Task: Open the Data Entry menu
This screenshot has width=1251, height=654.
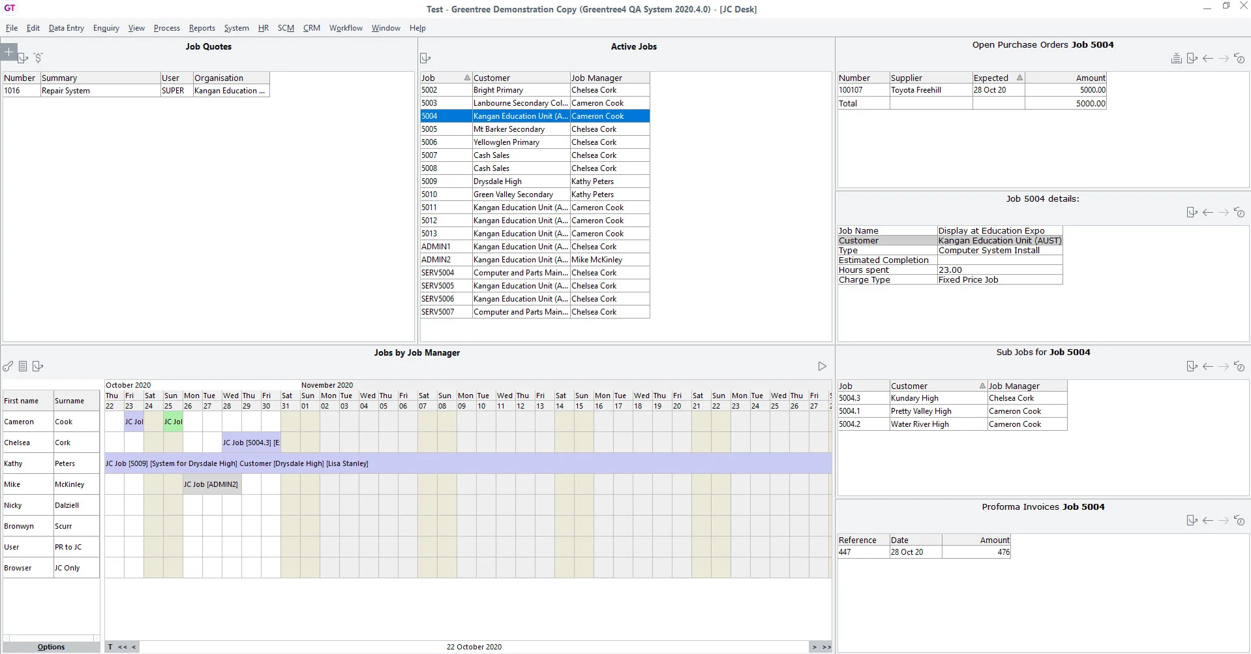Action: (x=66, y=28)
